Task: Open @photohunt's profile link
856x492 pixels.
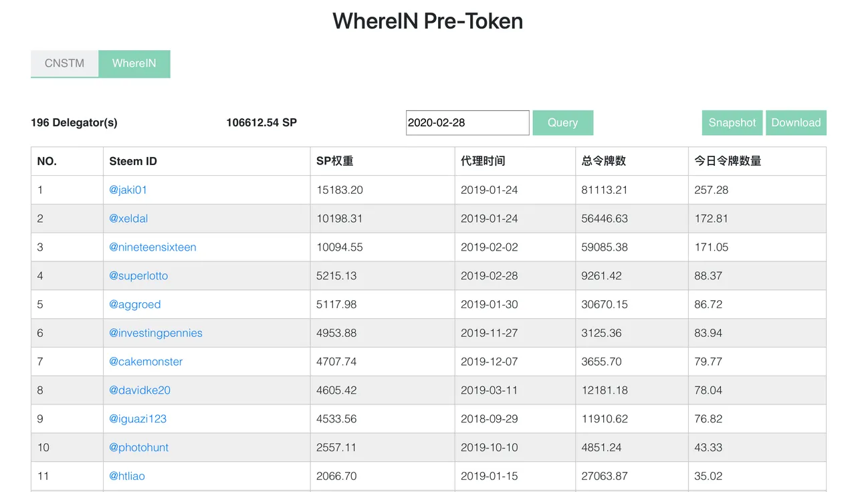Action: pos(138,447)
